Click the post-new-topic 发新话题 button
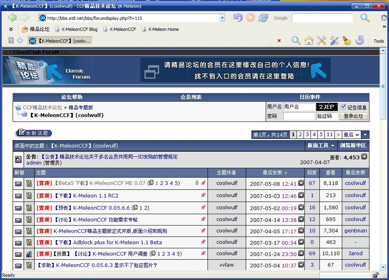 click(x=34, y=133)
